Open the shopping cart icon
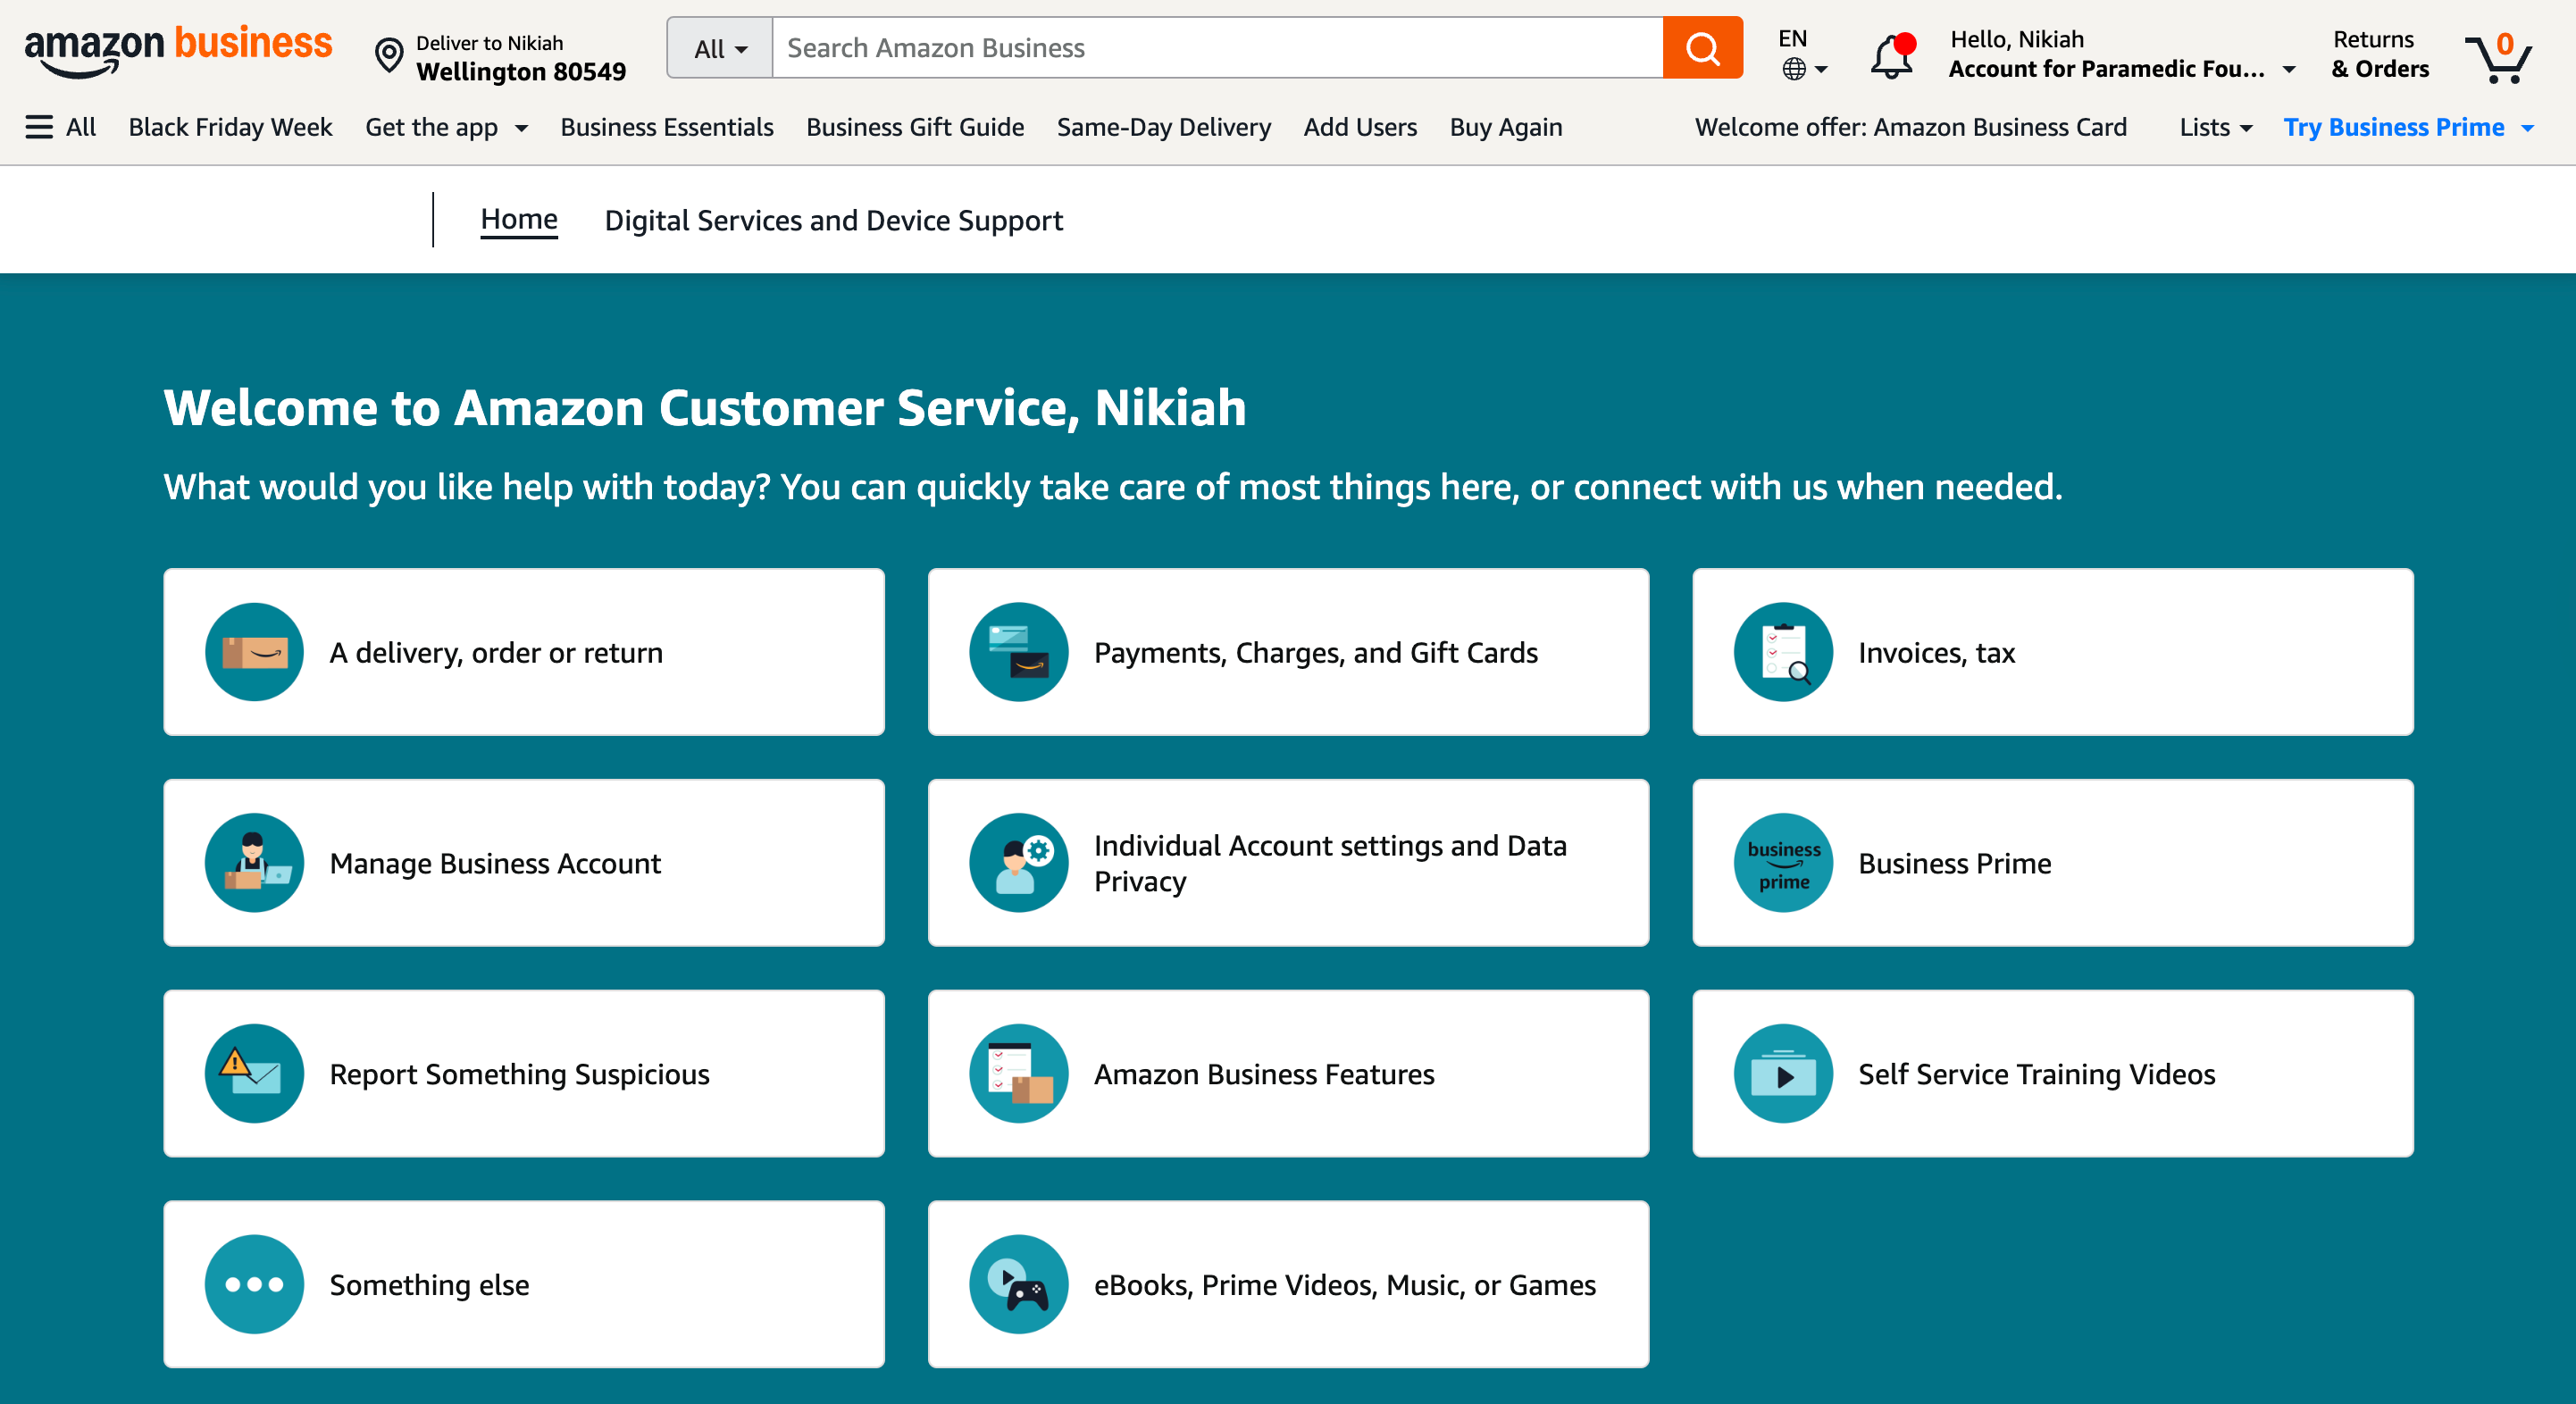 2499,58
